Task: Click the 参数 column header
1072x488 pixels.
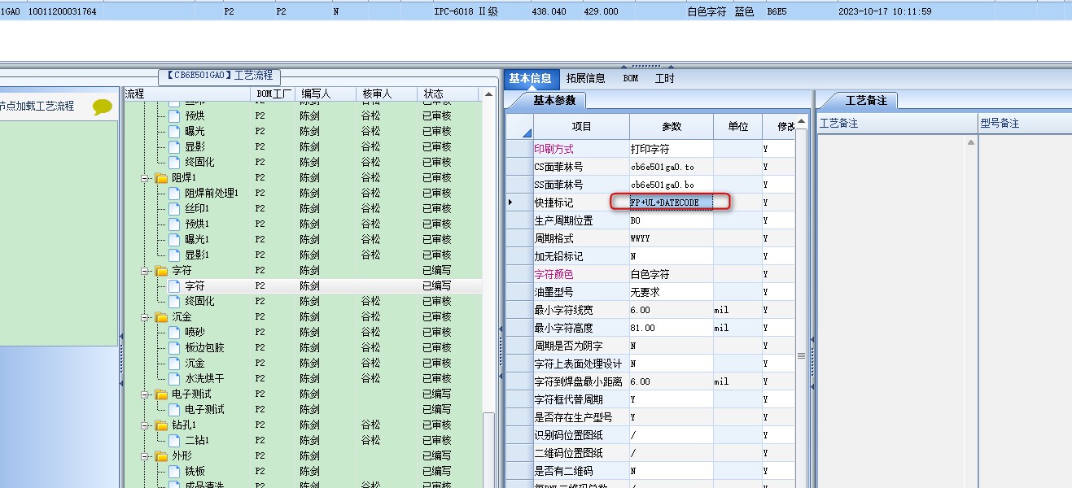Action: point(671,127)
